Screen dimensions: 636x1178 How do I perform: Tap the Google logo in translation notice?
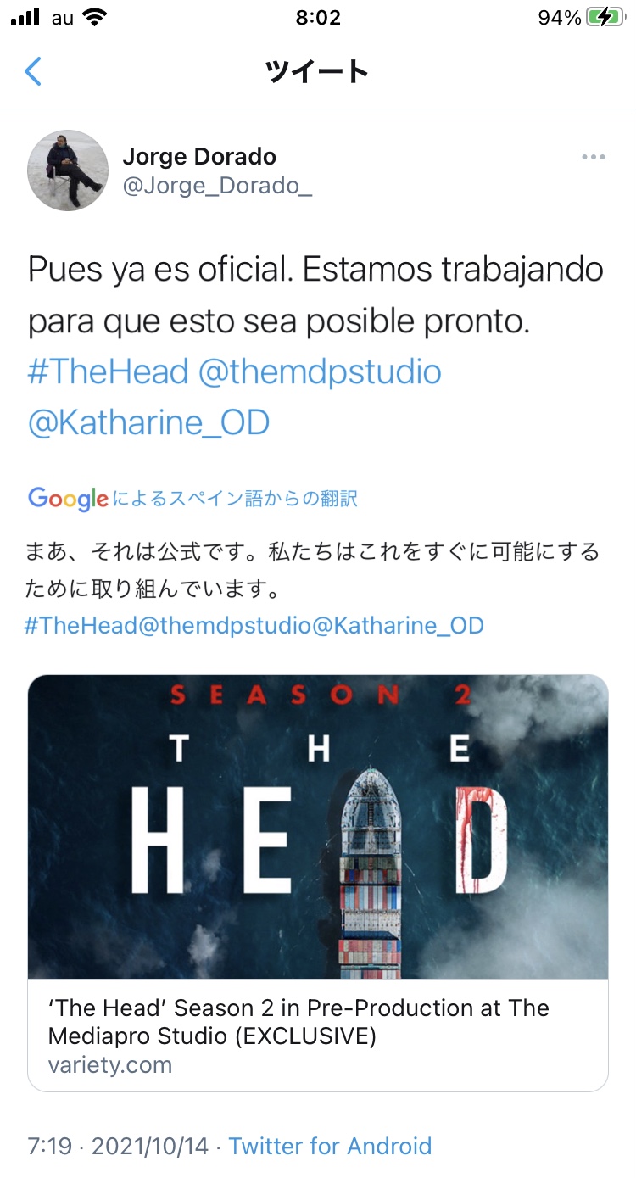point(68,499)
